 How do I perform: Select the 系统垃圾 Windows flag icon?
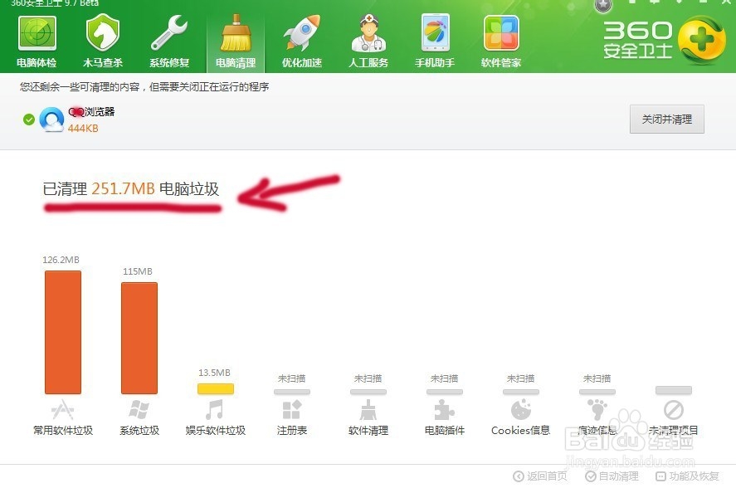pos(139,409)
